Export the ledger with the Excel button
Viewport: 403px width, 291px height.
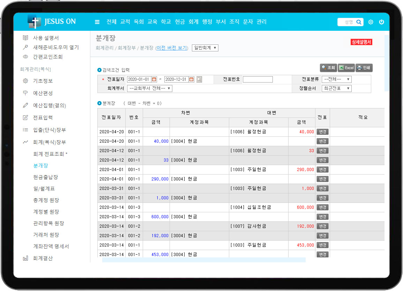click(x=346, y=68)
